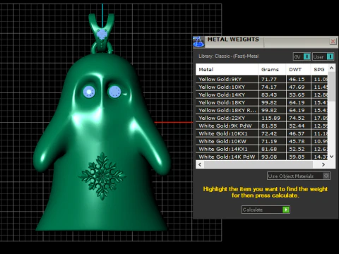Select the Yellow Gold:9KY row
Image resolution: width=339 pixels, height=254 pixels.
coord(262,79)
